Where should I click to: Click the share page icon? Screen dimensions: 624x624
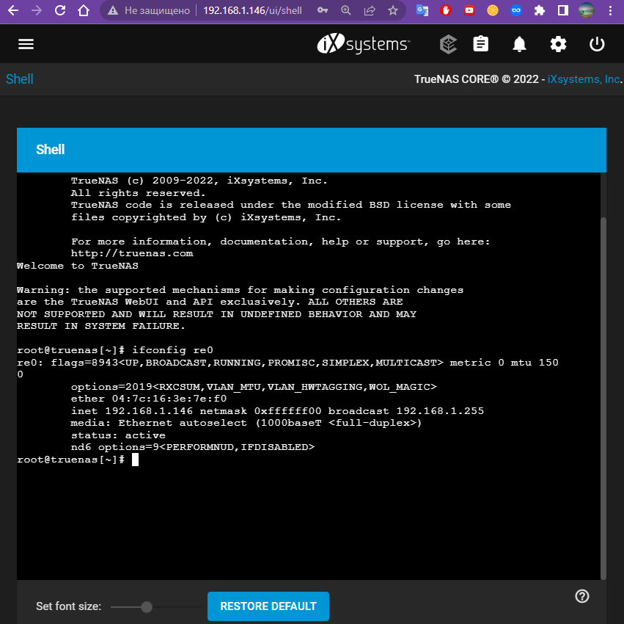(x=370, y=10)
